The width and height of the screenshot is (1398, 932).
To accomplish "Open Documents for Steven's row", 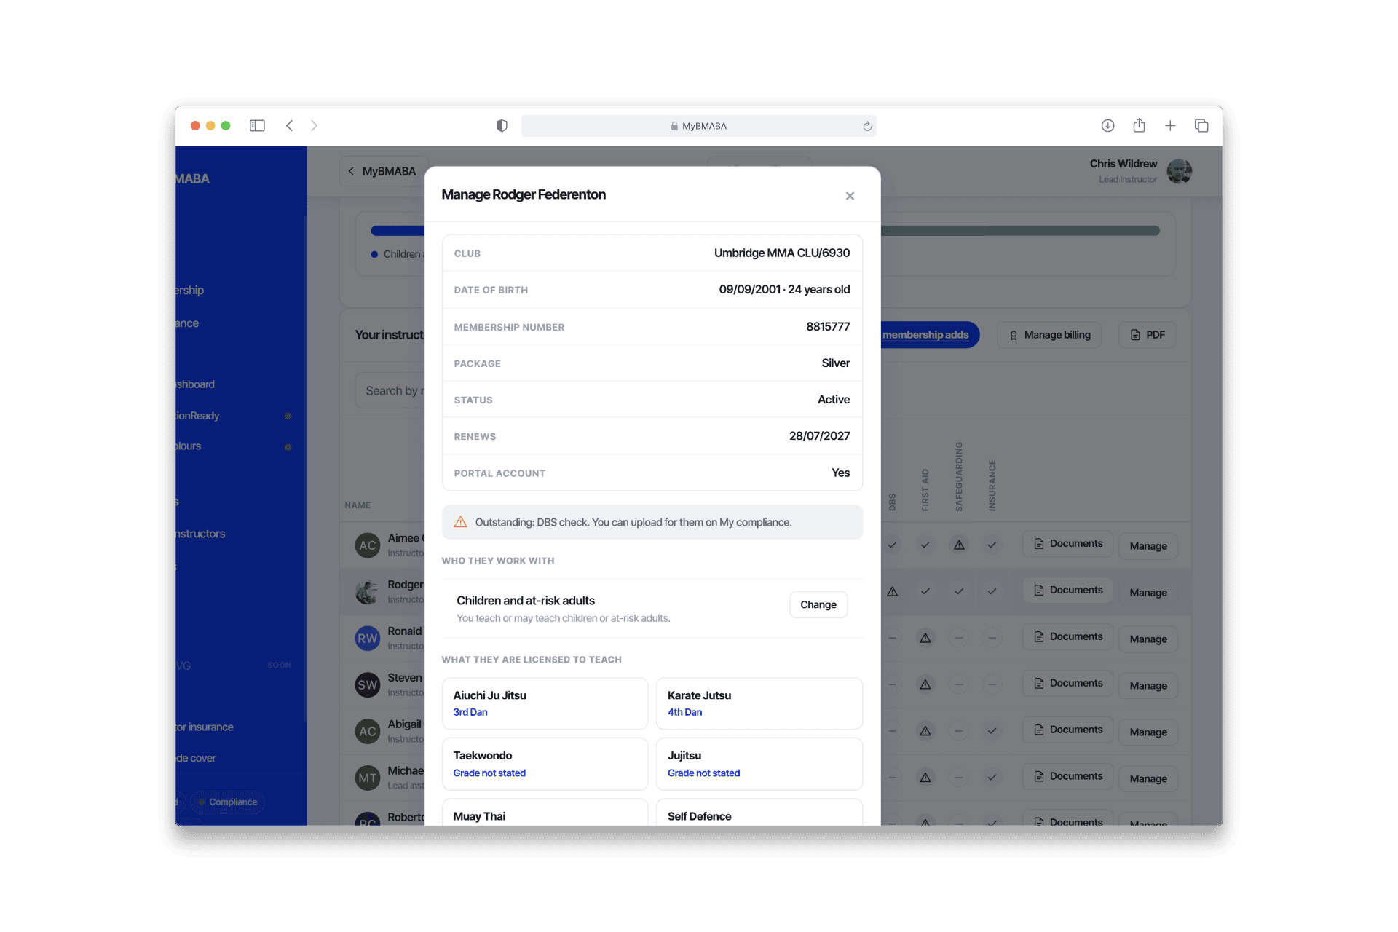I will 1068,684.
